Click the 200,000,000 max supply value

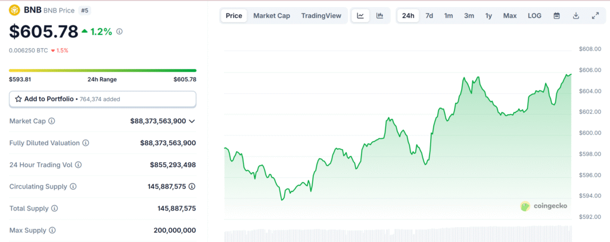(175, 230)
